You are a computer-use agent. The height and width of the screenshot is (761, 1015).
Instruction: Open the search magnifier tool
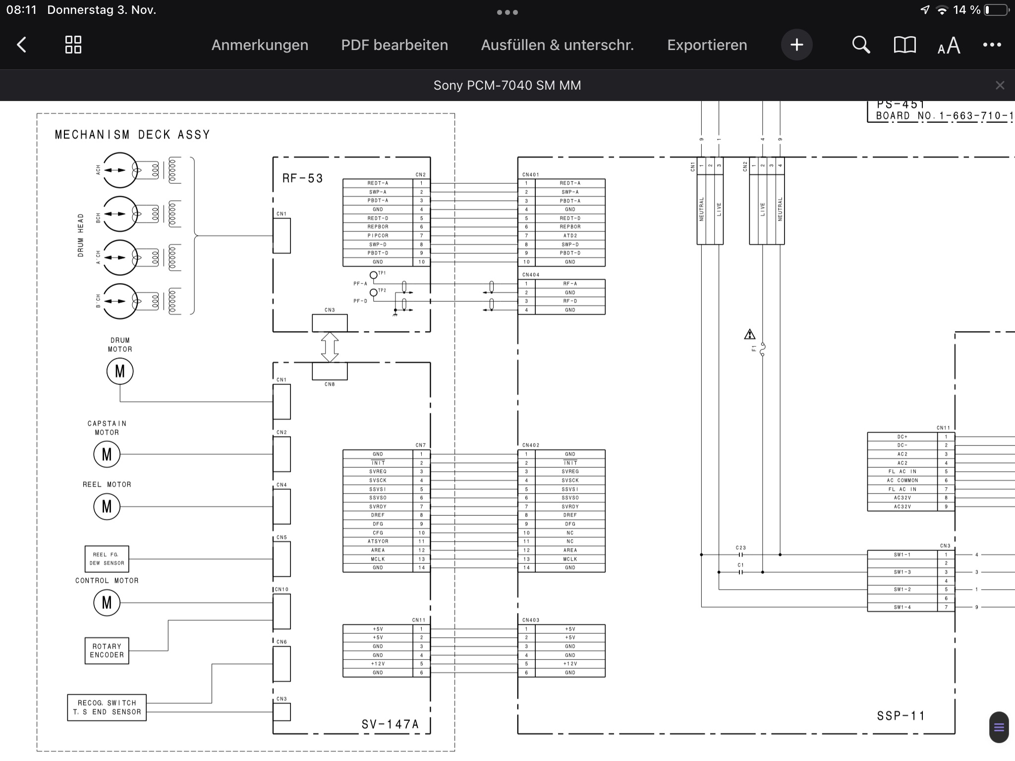tap(861, 45)
